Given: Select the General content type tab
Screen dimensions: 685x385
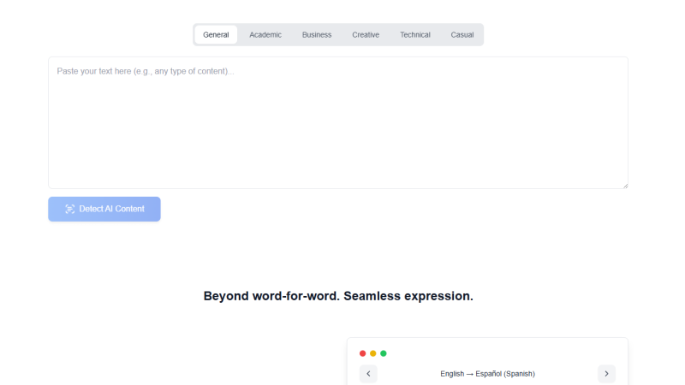Looking at the screenshot, I should point(216,35).
